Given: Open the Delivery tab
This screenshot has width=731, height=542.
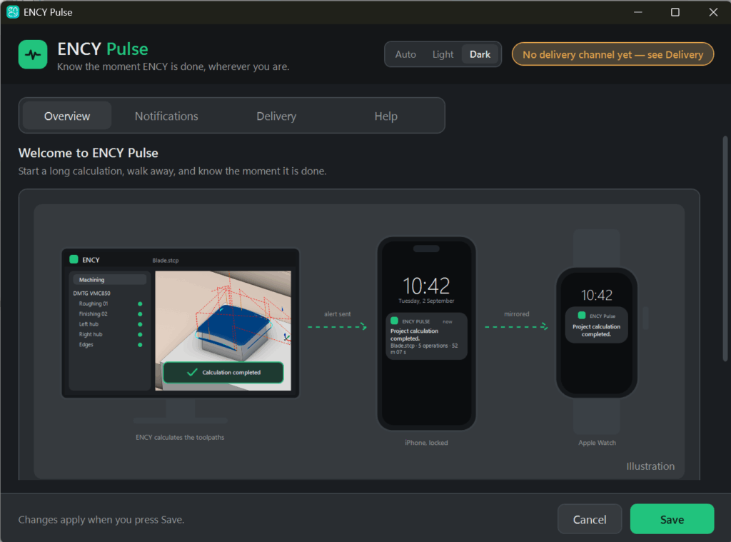Looking at the screenshot, I should [x=276, y=116].
